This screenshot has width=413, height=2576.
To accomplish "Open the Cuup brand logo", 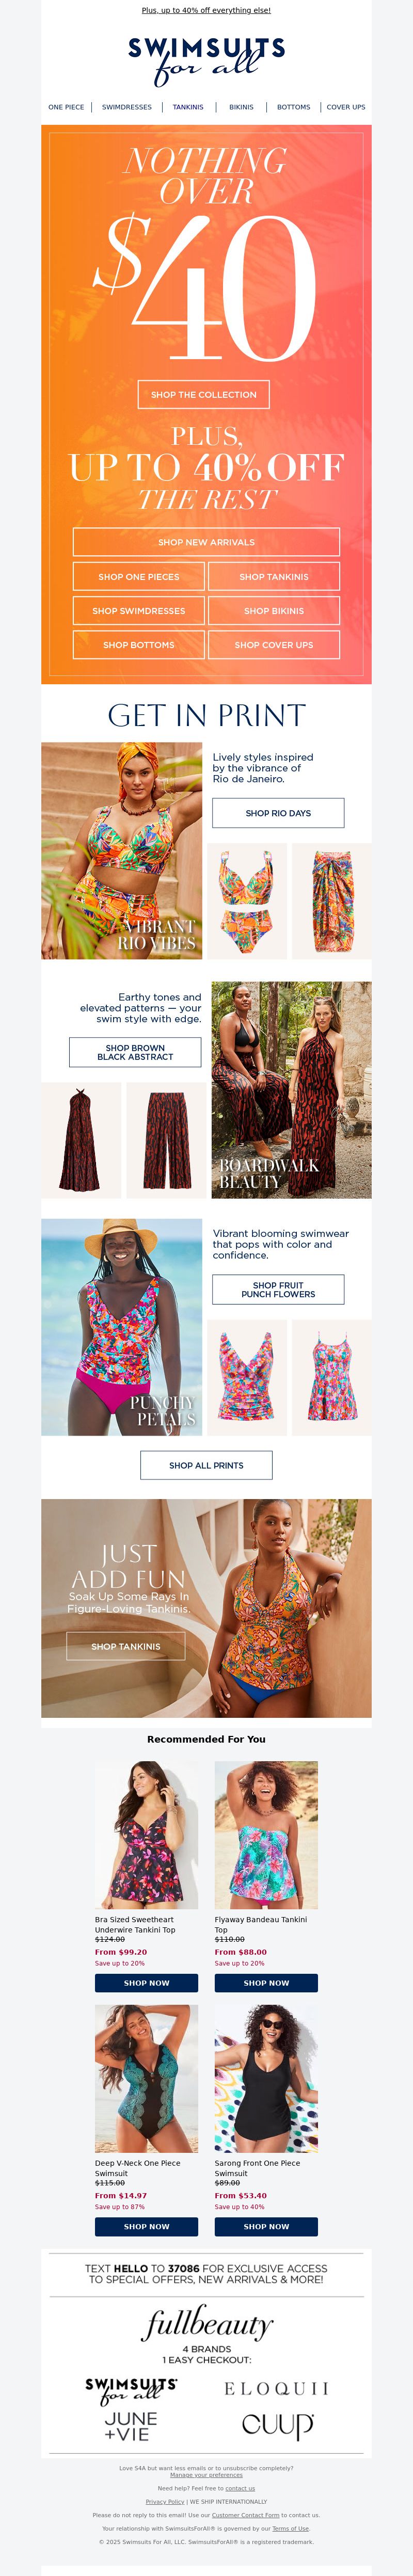I will pos(277,2426).
